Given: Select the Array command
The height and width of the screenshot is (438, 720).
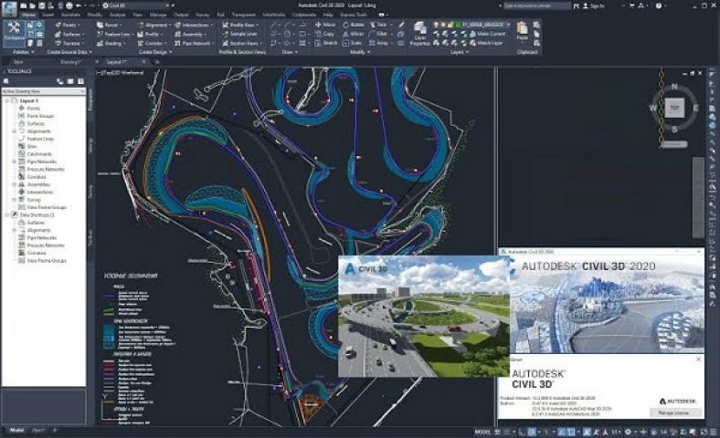Looking at the screenshot, I should point(379,43).
